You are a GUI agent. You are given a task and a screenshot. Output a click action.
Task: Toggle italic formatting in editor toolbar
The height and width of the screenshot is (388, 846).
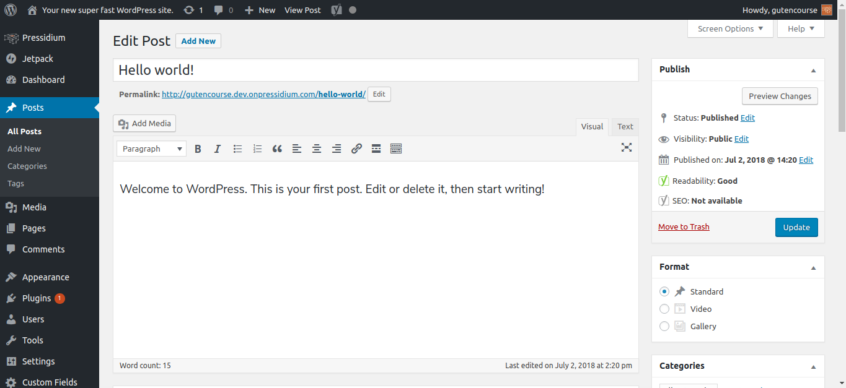[x=218, y=149]
